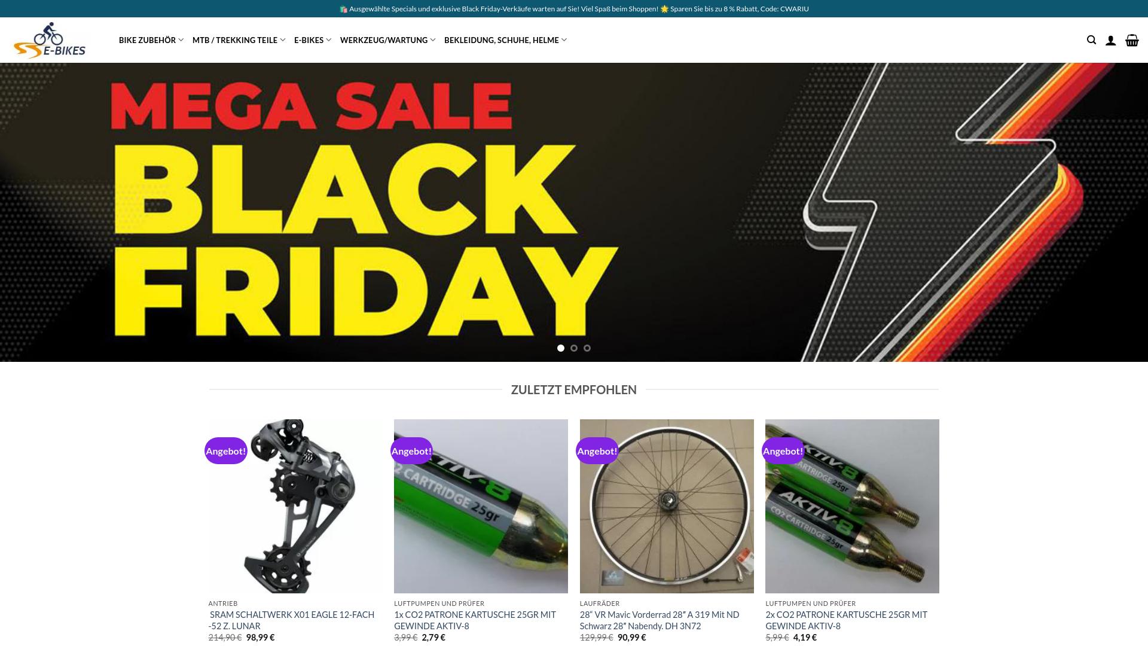The height and width of the screenshot is (646, 1148).
Task: Click Angebot badge on 1x CO2 Patrone
Action: [x=411, y=451]
